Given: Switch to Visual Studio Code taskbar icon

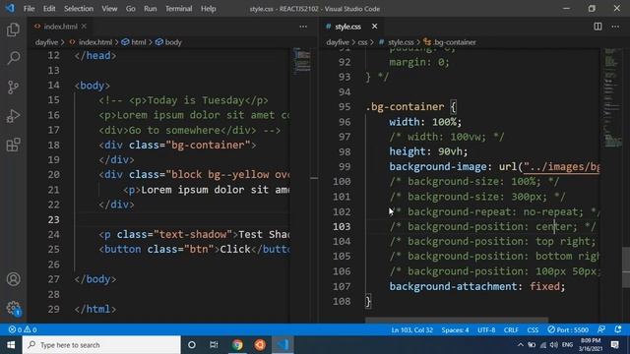Looking at the screenshot, I should 283,345.
